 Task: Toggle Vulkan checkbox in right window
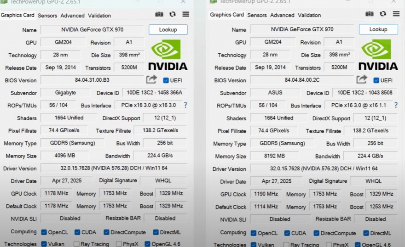click(x=254, y=244)
